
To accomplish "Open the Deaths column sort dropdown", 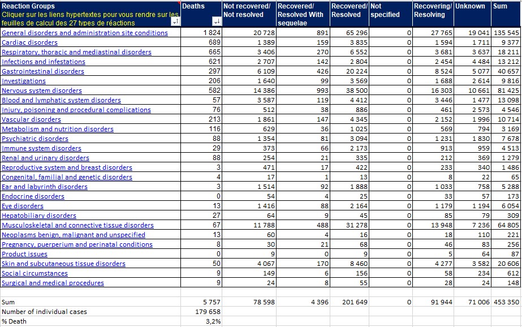I will pos(217,21).
